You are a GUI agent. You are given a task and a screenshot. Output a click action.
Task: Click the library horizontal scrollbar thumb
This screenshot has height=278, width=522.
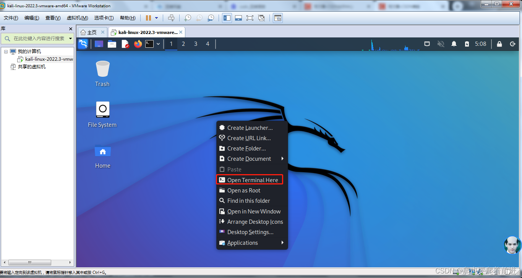tap(29, 263)
